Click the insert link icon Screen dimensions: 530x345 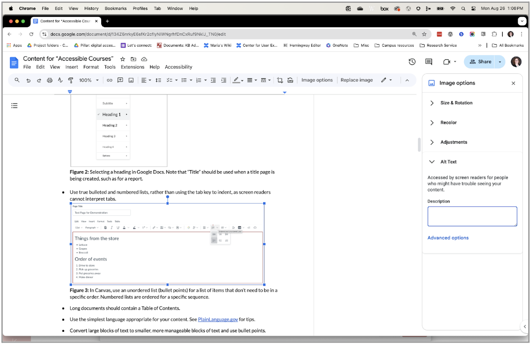(109, 80)
